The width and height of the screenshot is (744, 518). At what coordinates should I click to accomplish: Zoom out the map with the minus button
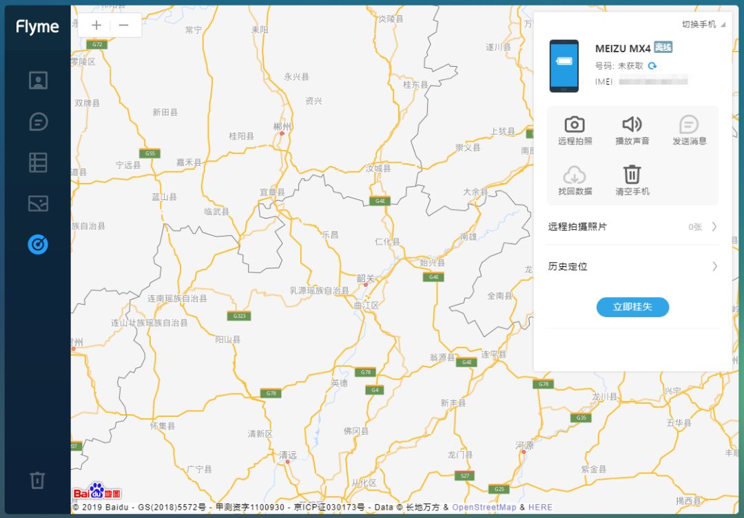[x=124, y=25]
